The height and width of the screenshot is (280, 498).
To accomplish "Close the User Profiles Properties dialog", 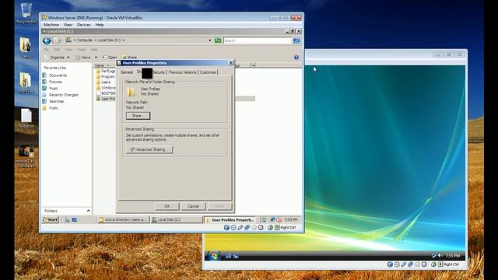I will pos(231,63).
